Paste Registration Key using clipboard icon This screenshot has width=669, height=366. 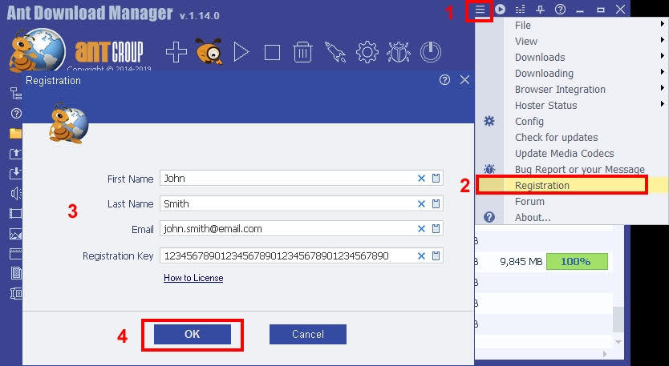pyautogui.click(x=436, y=256)
